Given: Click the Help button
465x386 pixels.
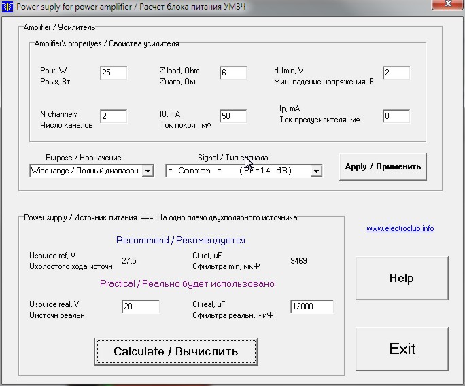Looking at the screenshot, I should pos(402,278).
